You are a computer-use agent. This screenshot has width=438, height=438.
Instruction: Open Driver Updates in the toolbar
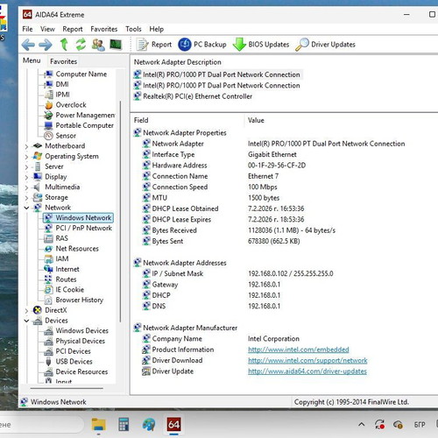tap(325, 45)
